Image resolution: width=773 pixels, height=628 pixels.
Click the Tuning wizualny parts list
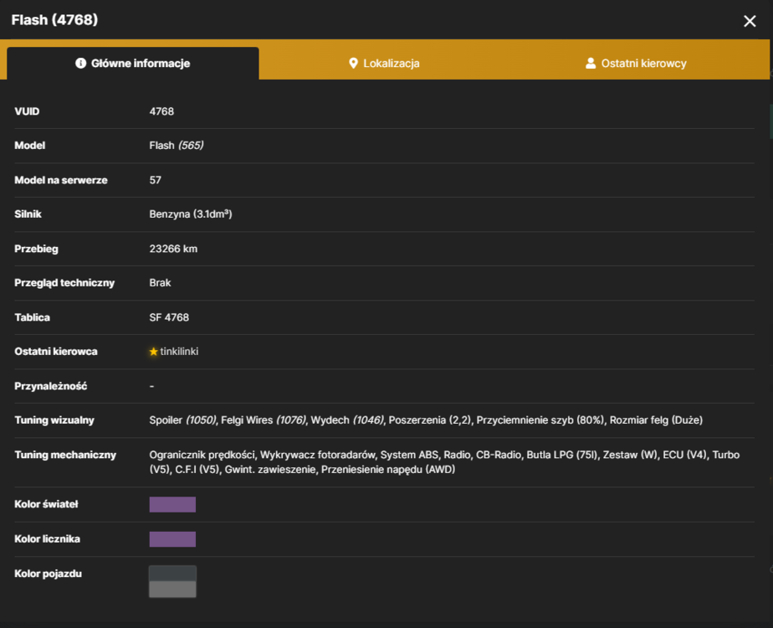tap(426, 420)
